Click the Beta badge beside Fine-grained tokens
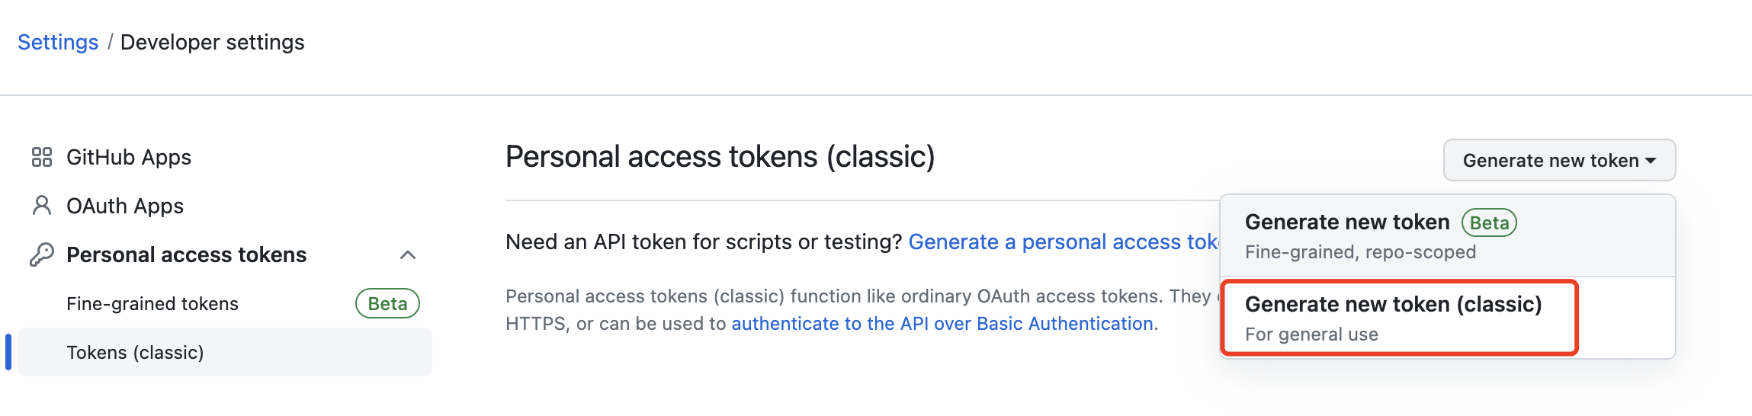This screenshot has height=416, width=1752. pos(387,303)
